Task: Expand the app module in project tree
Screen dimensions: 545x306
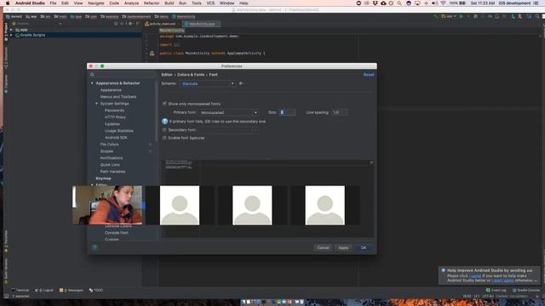Action: (11, 31)
